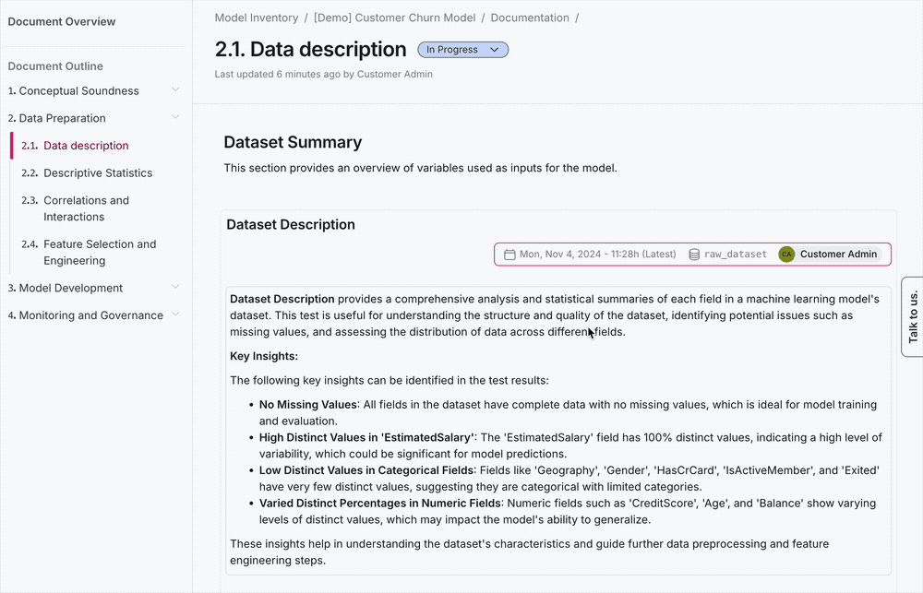Open the [Demo] Customer Churn Model breadcrumb
This screenshot has height=593, width=923.
[394, 18]
